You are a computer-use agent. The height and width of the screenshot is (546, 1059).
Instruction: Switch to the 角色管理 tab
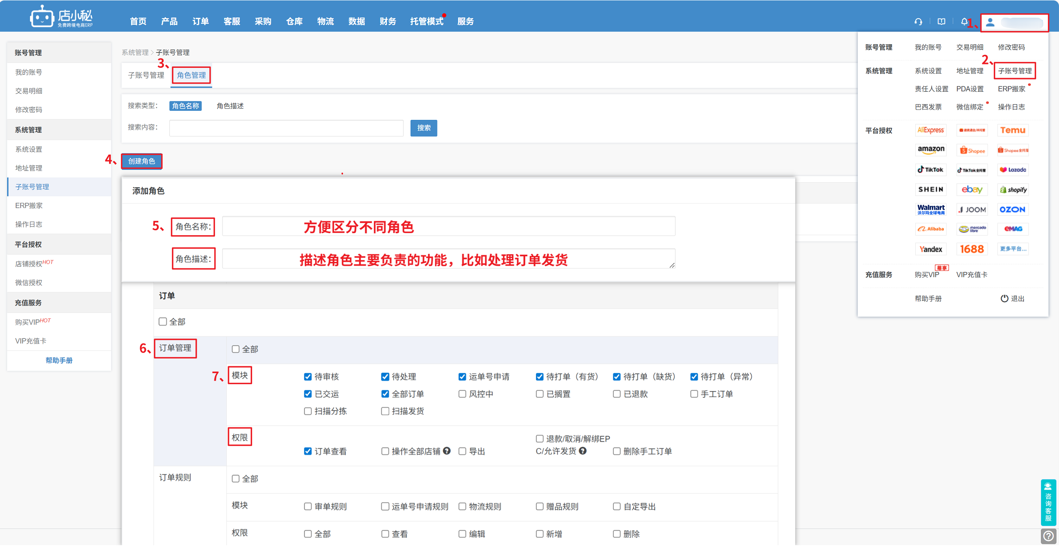point(191,75)
